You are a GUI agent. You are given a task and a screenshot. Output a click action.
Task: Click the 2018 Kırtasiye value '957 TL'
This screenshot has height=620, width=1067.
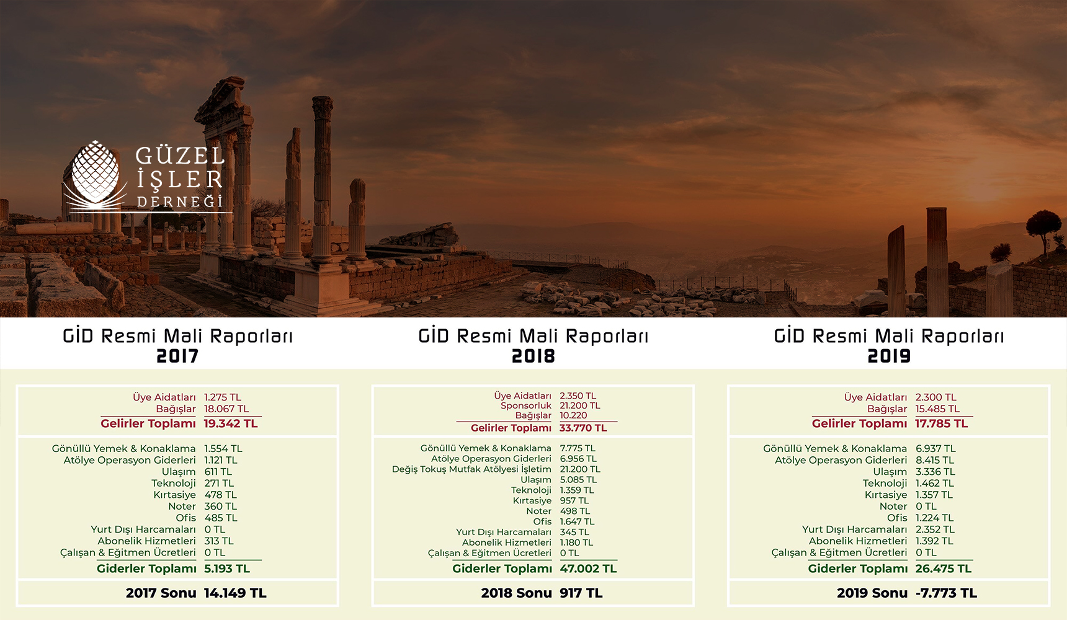[x=574, y=501]
